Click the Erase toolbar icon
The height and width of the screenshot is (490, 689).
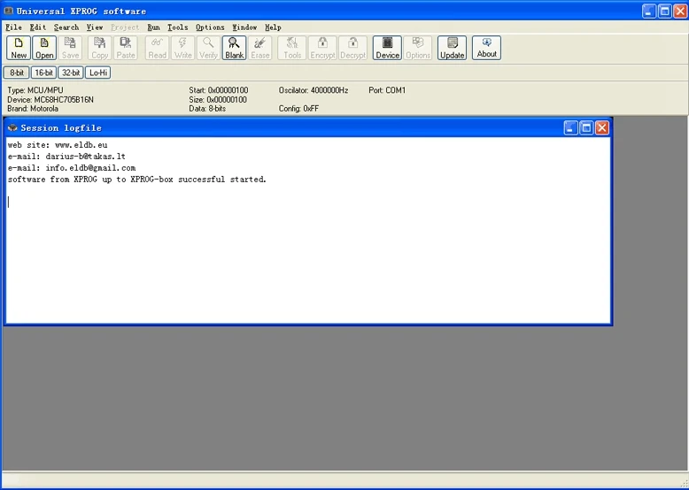(260, 48)
